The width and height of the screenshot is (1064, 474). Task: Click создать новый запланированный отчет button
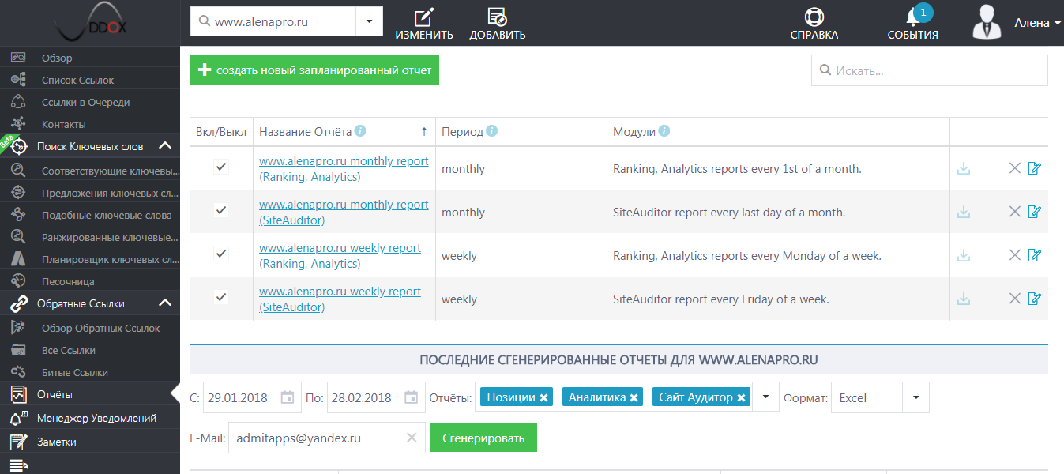tap(314, 70)
